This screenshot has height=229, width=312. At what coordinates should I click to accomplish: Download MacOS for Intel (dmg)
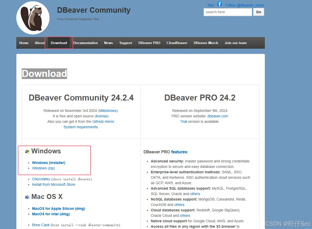click(51, 214)
